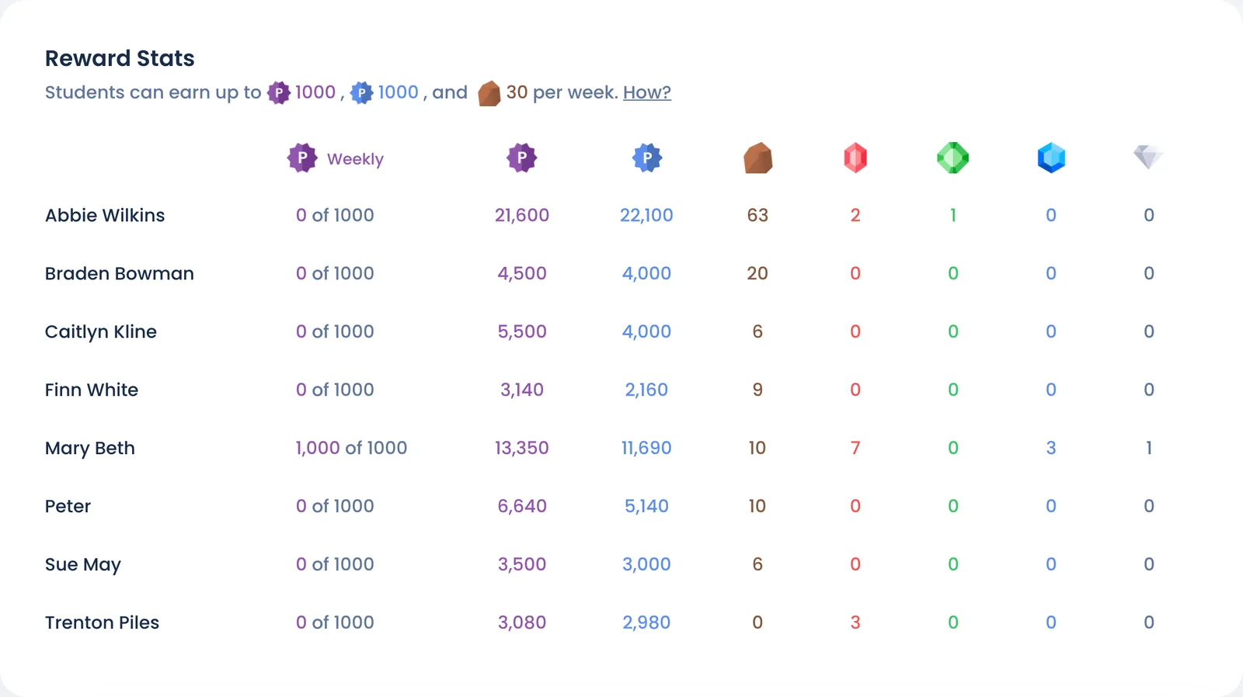Click Finn White's blue points '2,160'
The width and height of the screenshot is (1243, 697).
tap(646, 390)
